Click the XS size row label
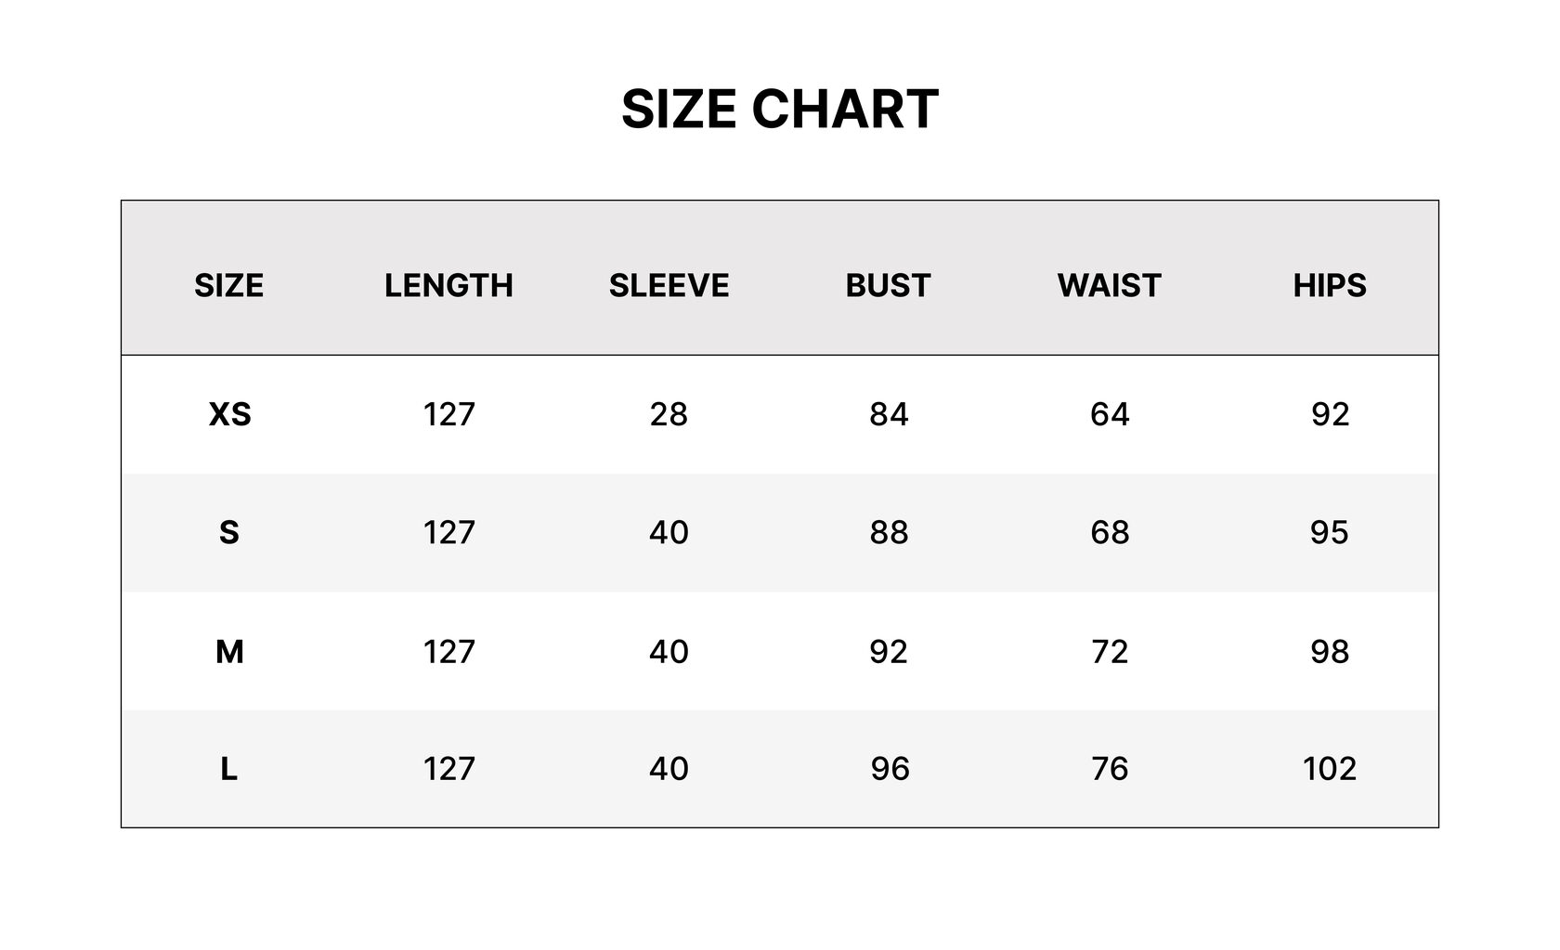 click(229, 414)
